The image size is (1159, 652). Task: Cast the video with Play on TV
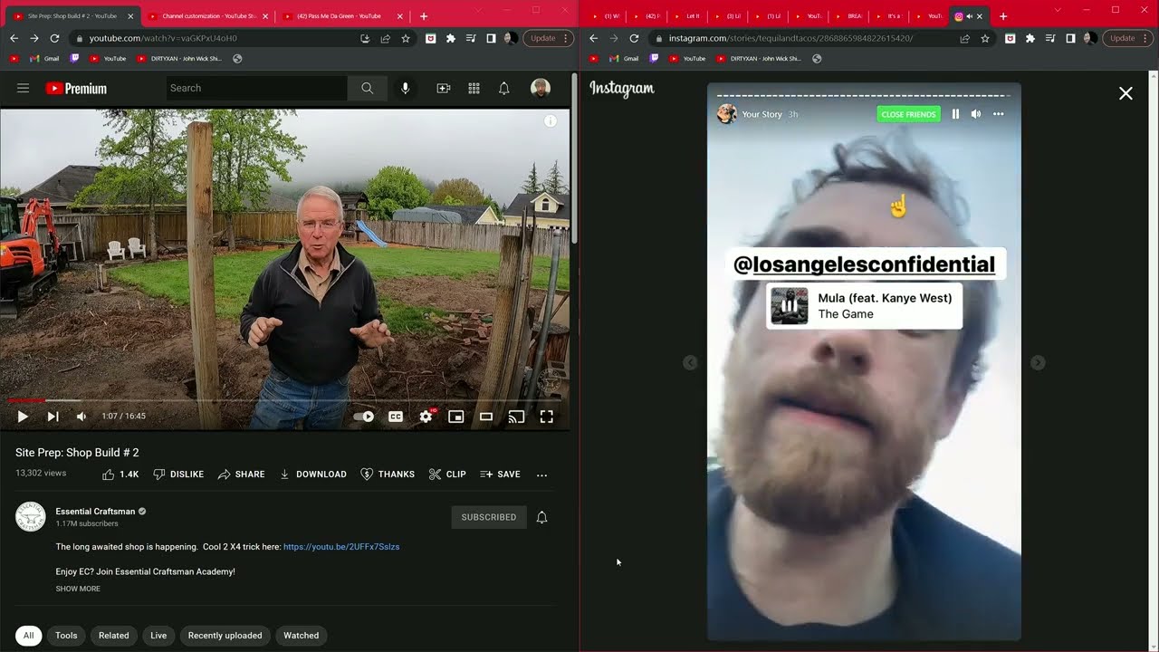pos(516,417)
